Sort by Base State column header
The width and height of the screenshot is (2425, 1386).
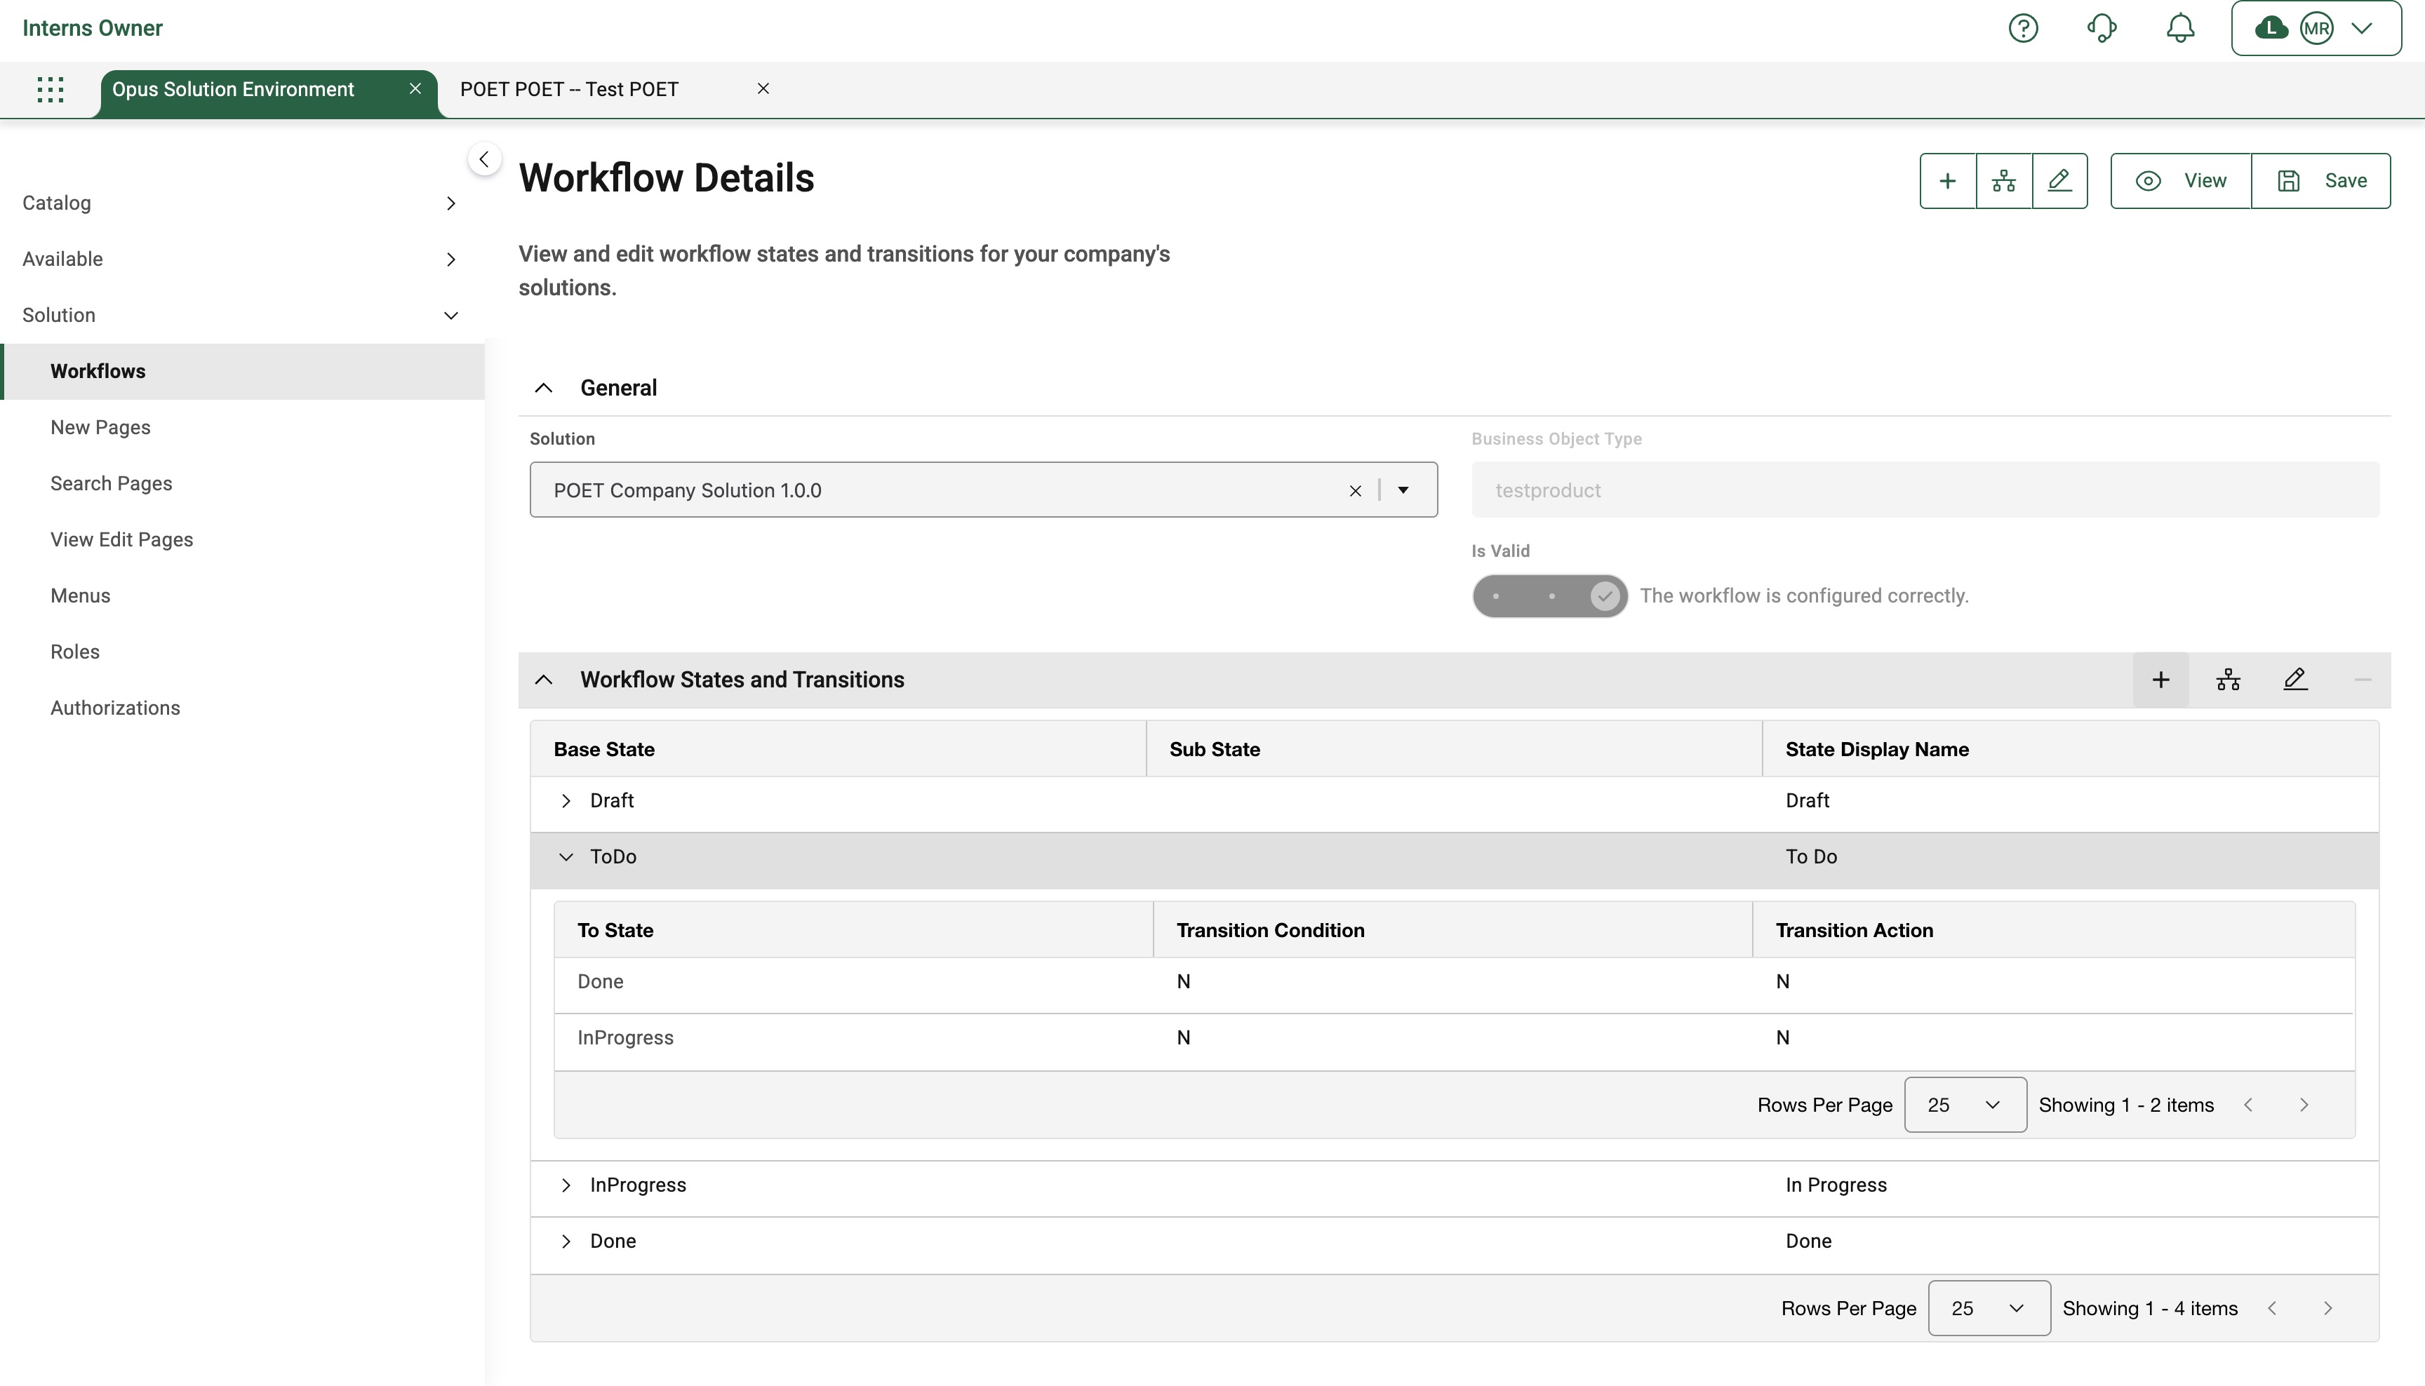click(x=838, y=750)
